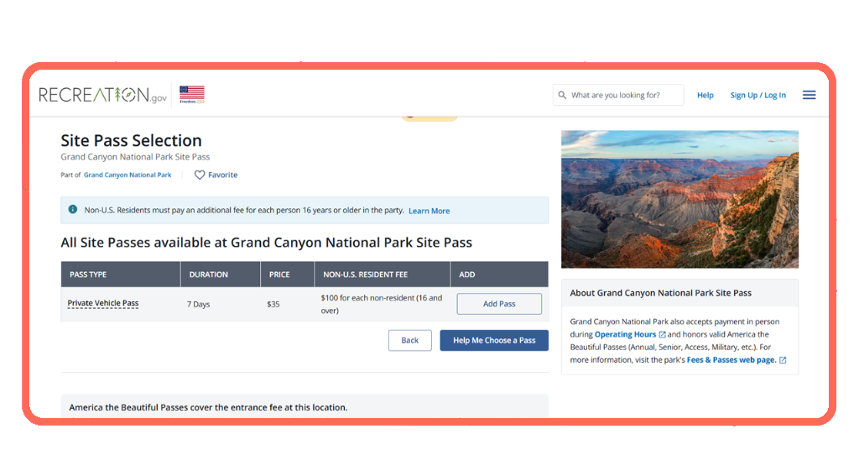Click the 'Grand Canyon National Park Site Pass' subtitle

(135, 157)
